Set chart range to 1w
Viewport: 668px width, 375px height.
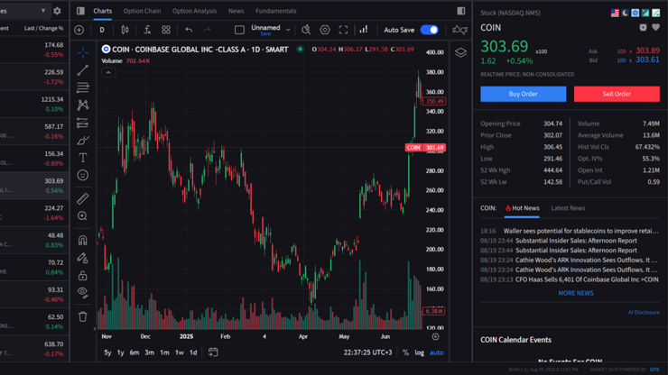[180, 352]
